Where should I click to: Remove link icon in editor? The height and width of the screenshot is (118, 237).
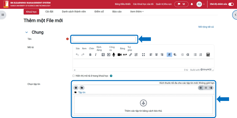[x=136, y=55]
